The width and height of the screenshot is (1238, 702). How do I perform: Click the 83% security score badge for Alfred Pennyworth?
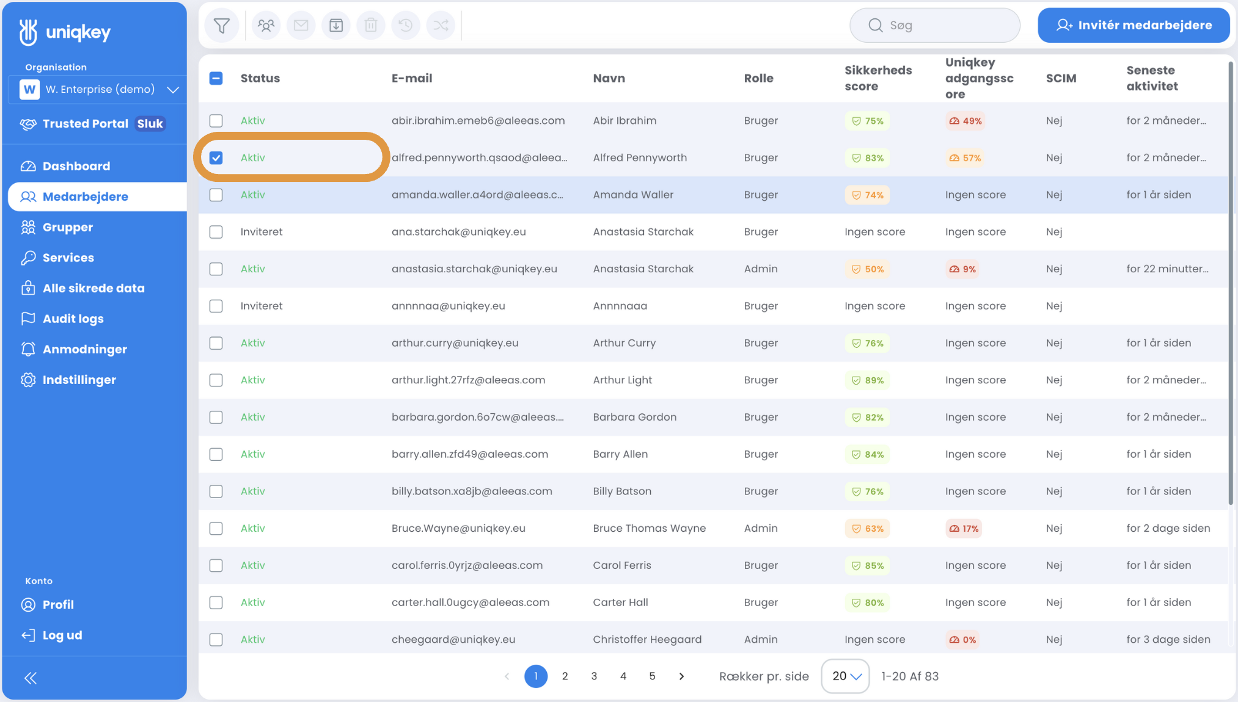tap(868, 158)
